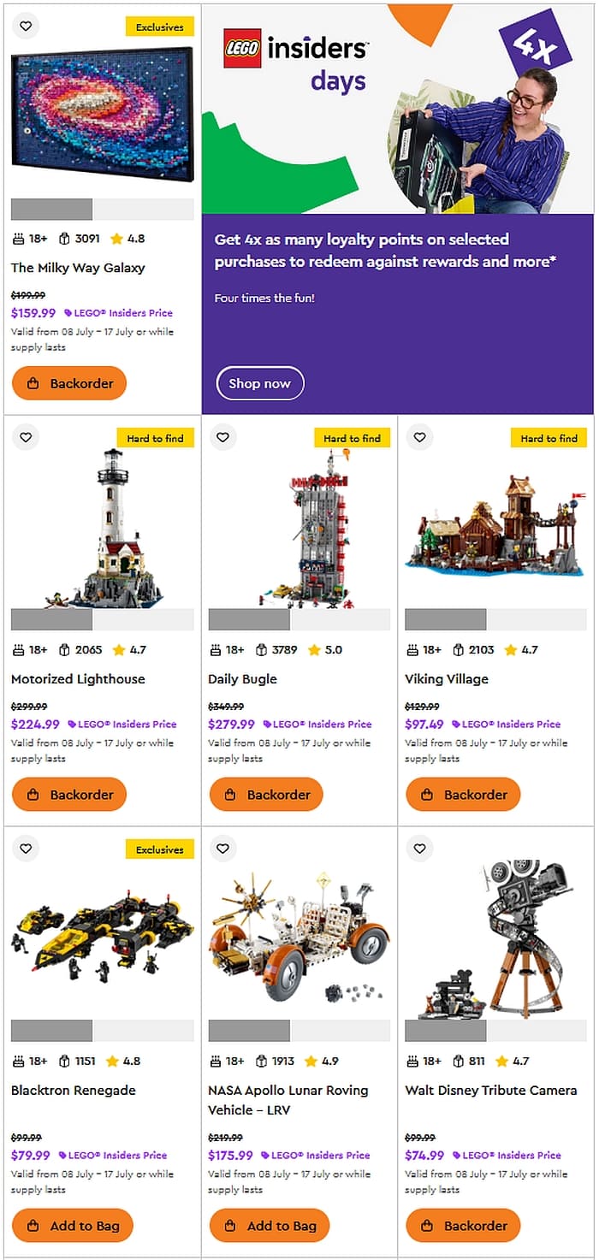Backorder the Walt Disney Tribute Camera
Screen dimensions: 599x1260
click(463, 1226)
